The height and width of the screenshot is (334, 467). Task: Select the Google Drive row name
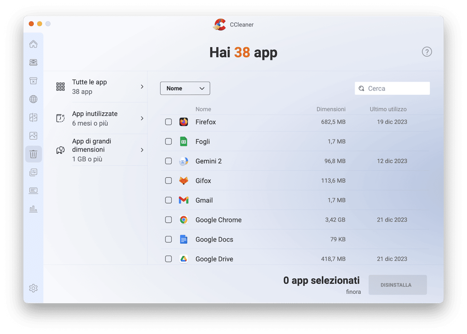[214, 259]
